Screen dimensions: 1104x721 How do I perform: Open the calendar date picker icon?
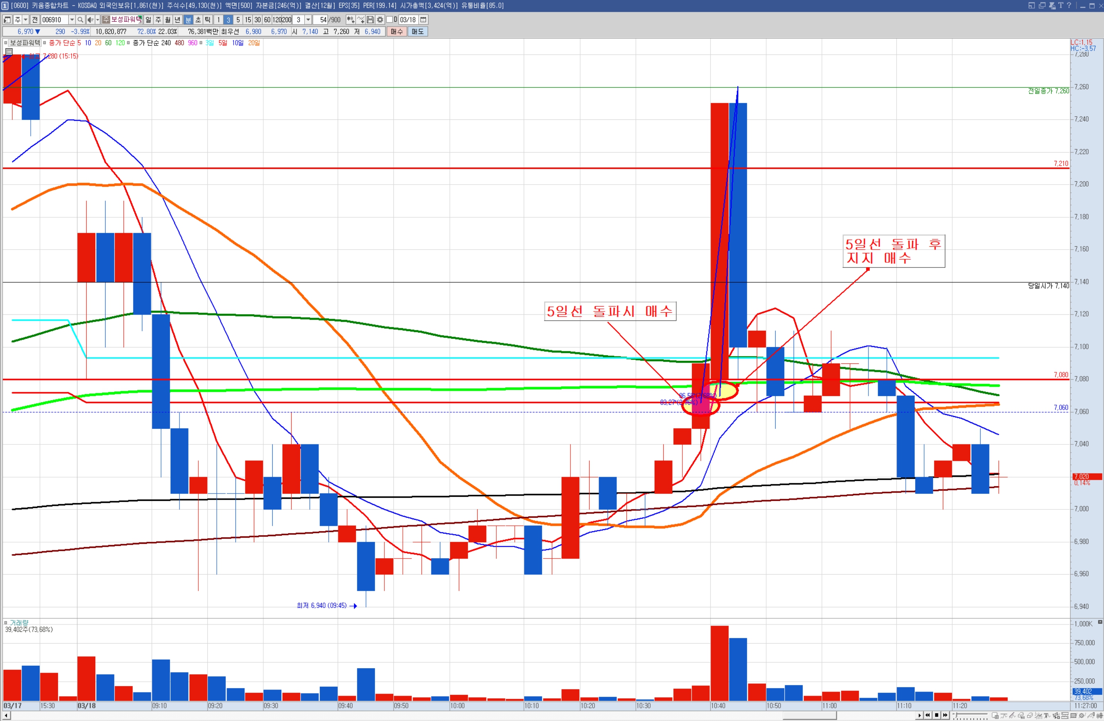pos(423,20)
